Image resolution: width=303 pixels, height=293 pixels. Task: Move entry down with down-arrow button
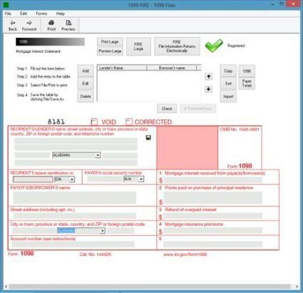[208, 89]
